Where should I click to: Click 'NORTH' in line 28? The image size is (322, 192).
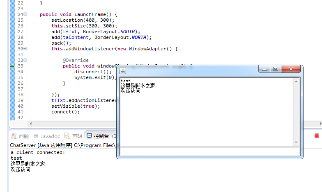(x=139, y=37)
